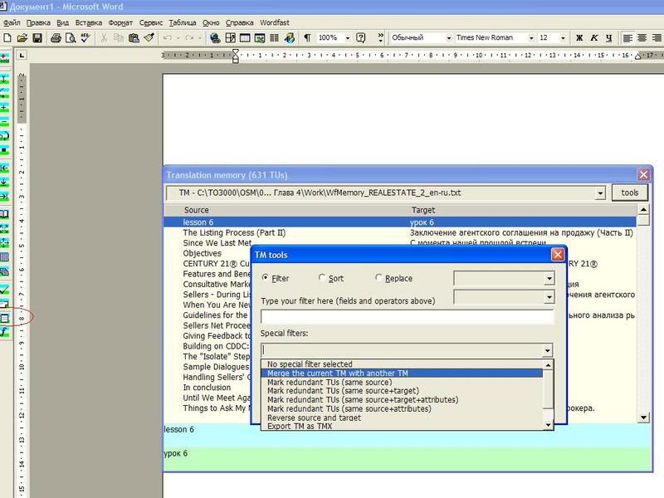Open the Файл menu
Viewport: 664px width, 498px height.
pos(12,22)
